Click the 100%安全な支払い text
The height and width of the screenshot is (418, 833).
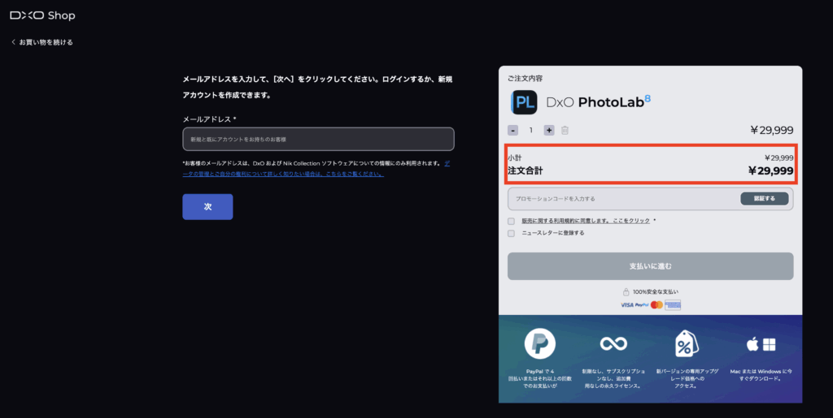pyautogui.click(x=656, y=292)
